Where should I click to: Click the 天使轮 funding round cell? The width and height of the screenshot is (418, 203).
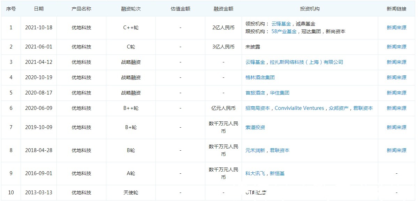[x=131, y=192]
